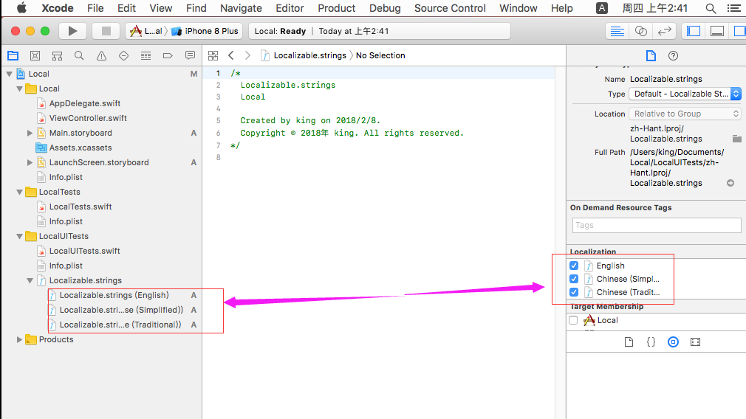Collapse the LocalUITests group
746x419 pixels.
click(19, 236)
